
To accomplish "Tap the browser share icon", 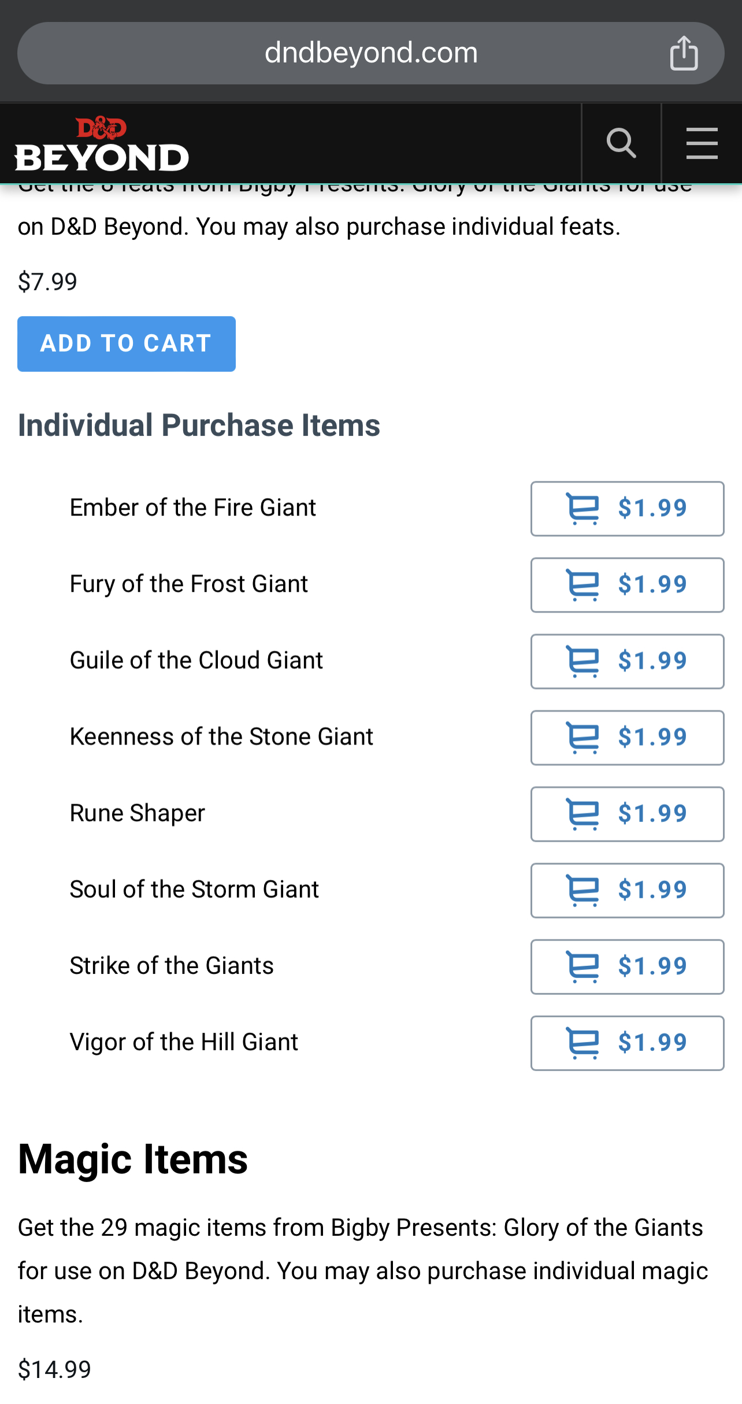I will point(684,53).
